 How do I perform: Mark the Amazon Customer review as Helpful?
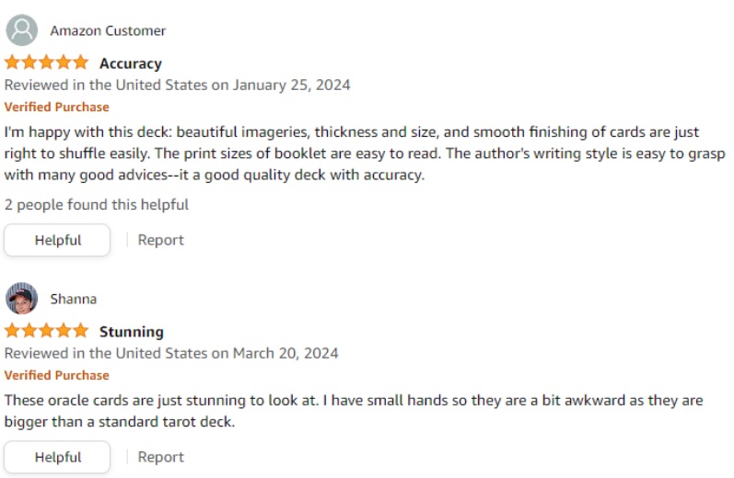(57, 240)
